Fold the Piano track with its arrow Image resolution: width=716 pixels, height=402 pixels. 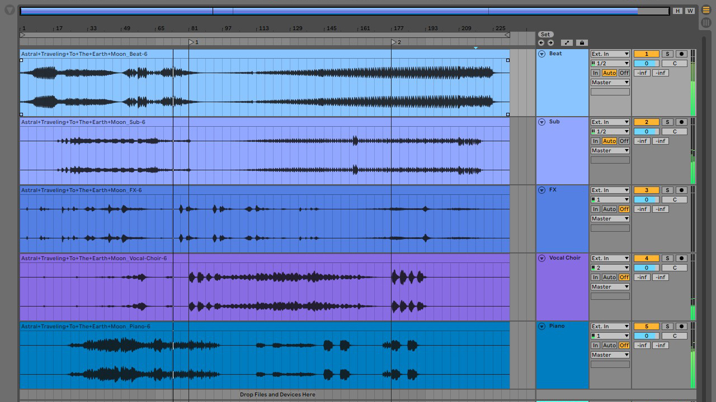[x=541, y=327]
